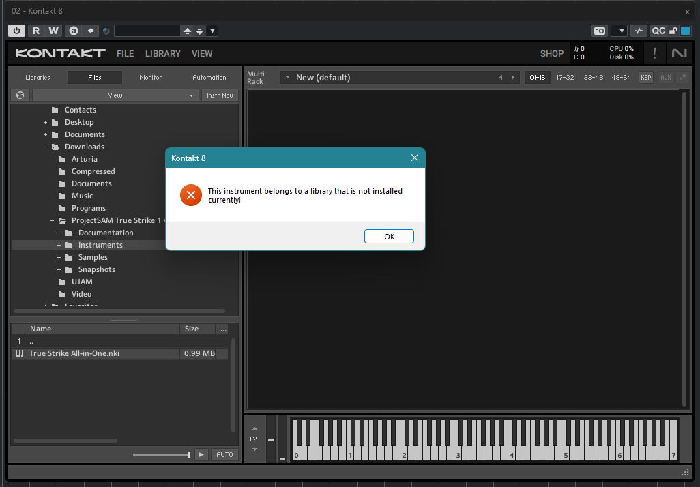Viewport: 700px width, 487px height.
Task: Expand the Documents folder under Contacts
Action: (45, 134)
